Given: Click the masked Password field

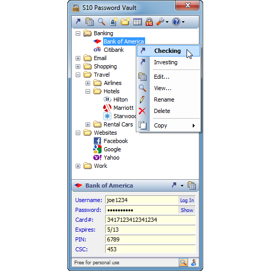Looking at the screenshot, I should point(142,210).
